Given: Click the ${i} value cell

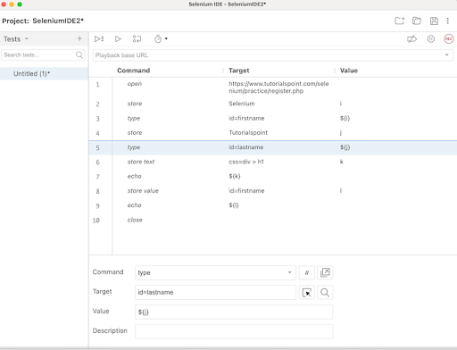Looking at the screenshot, I should [x=345, y=118].
